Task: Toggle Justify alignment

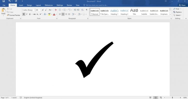Action: [x=69, y=14]
